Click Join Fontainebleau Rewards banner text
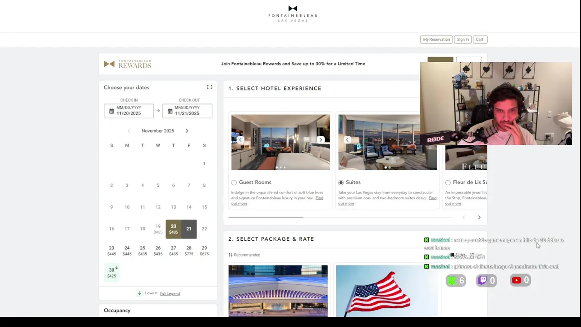Screen dimensions: 581x327 (293, 64)
